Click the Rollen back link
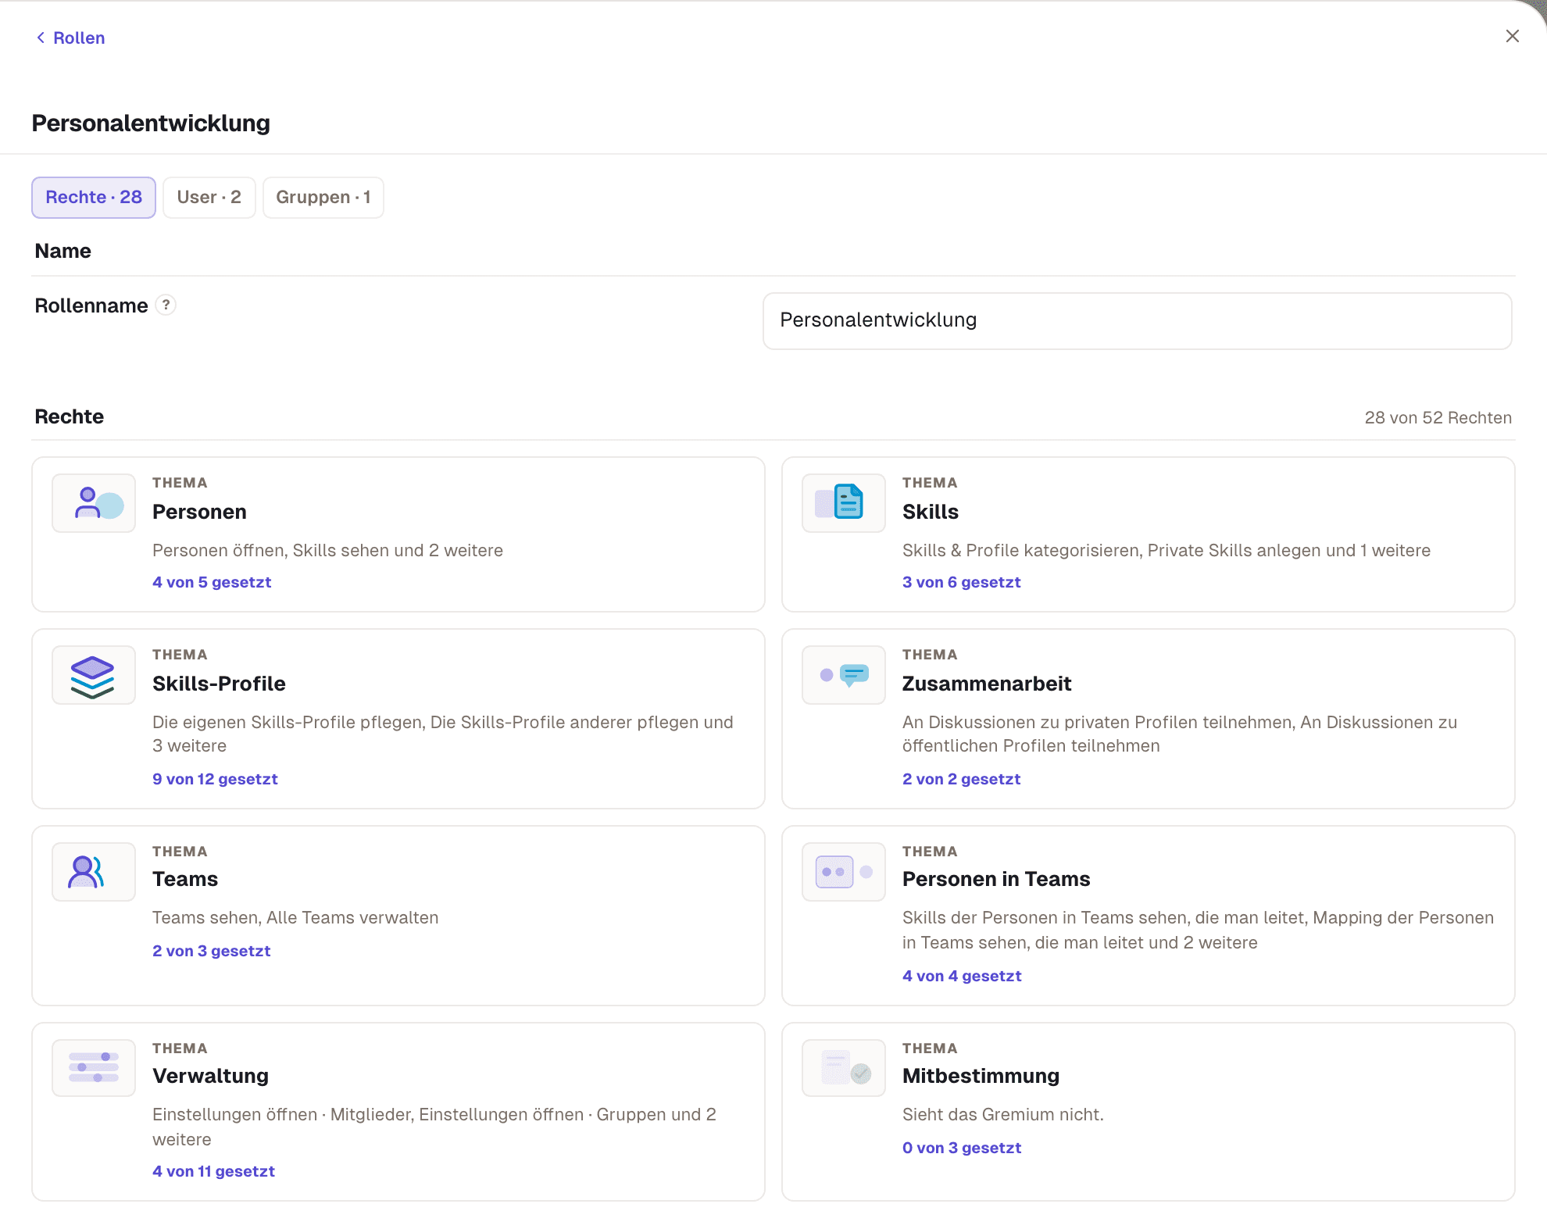Viewport: 1547px width, 1211px height. coord(79,38)
